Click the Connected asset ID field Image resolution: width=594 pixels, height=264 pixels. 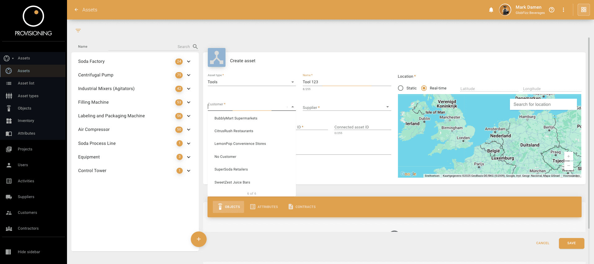pyautogui.click(x=363, y=127)
